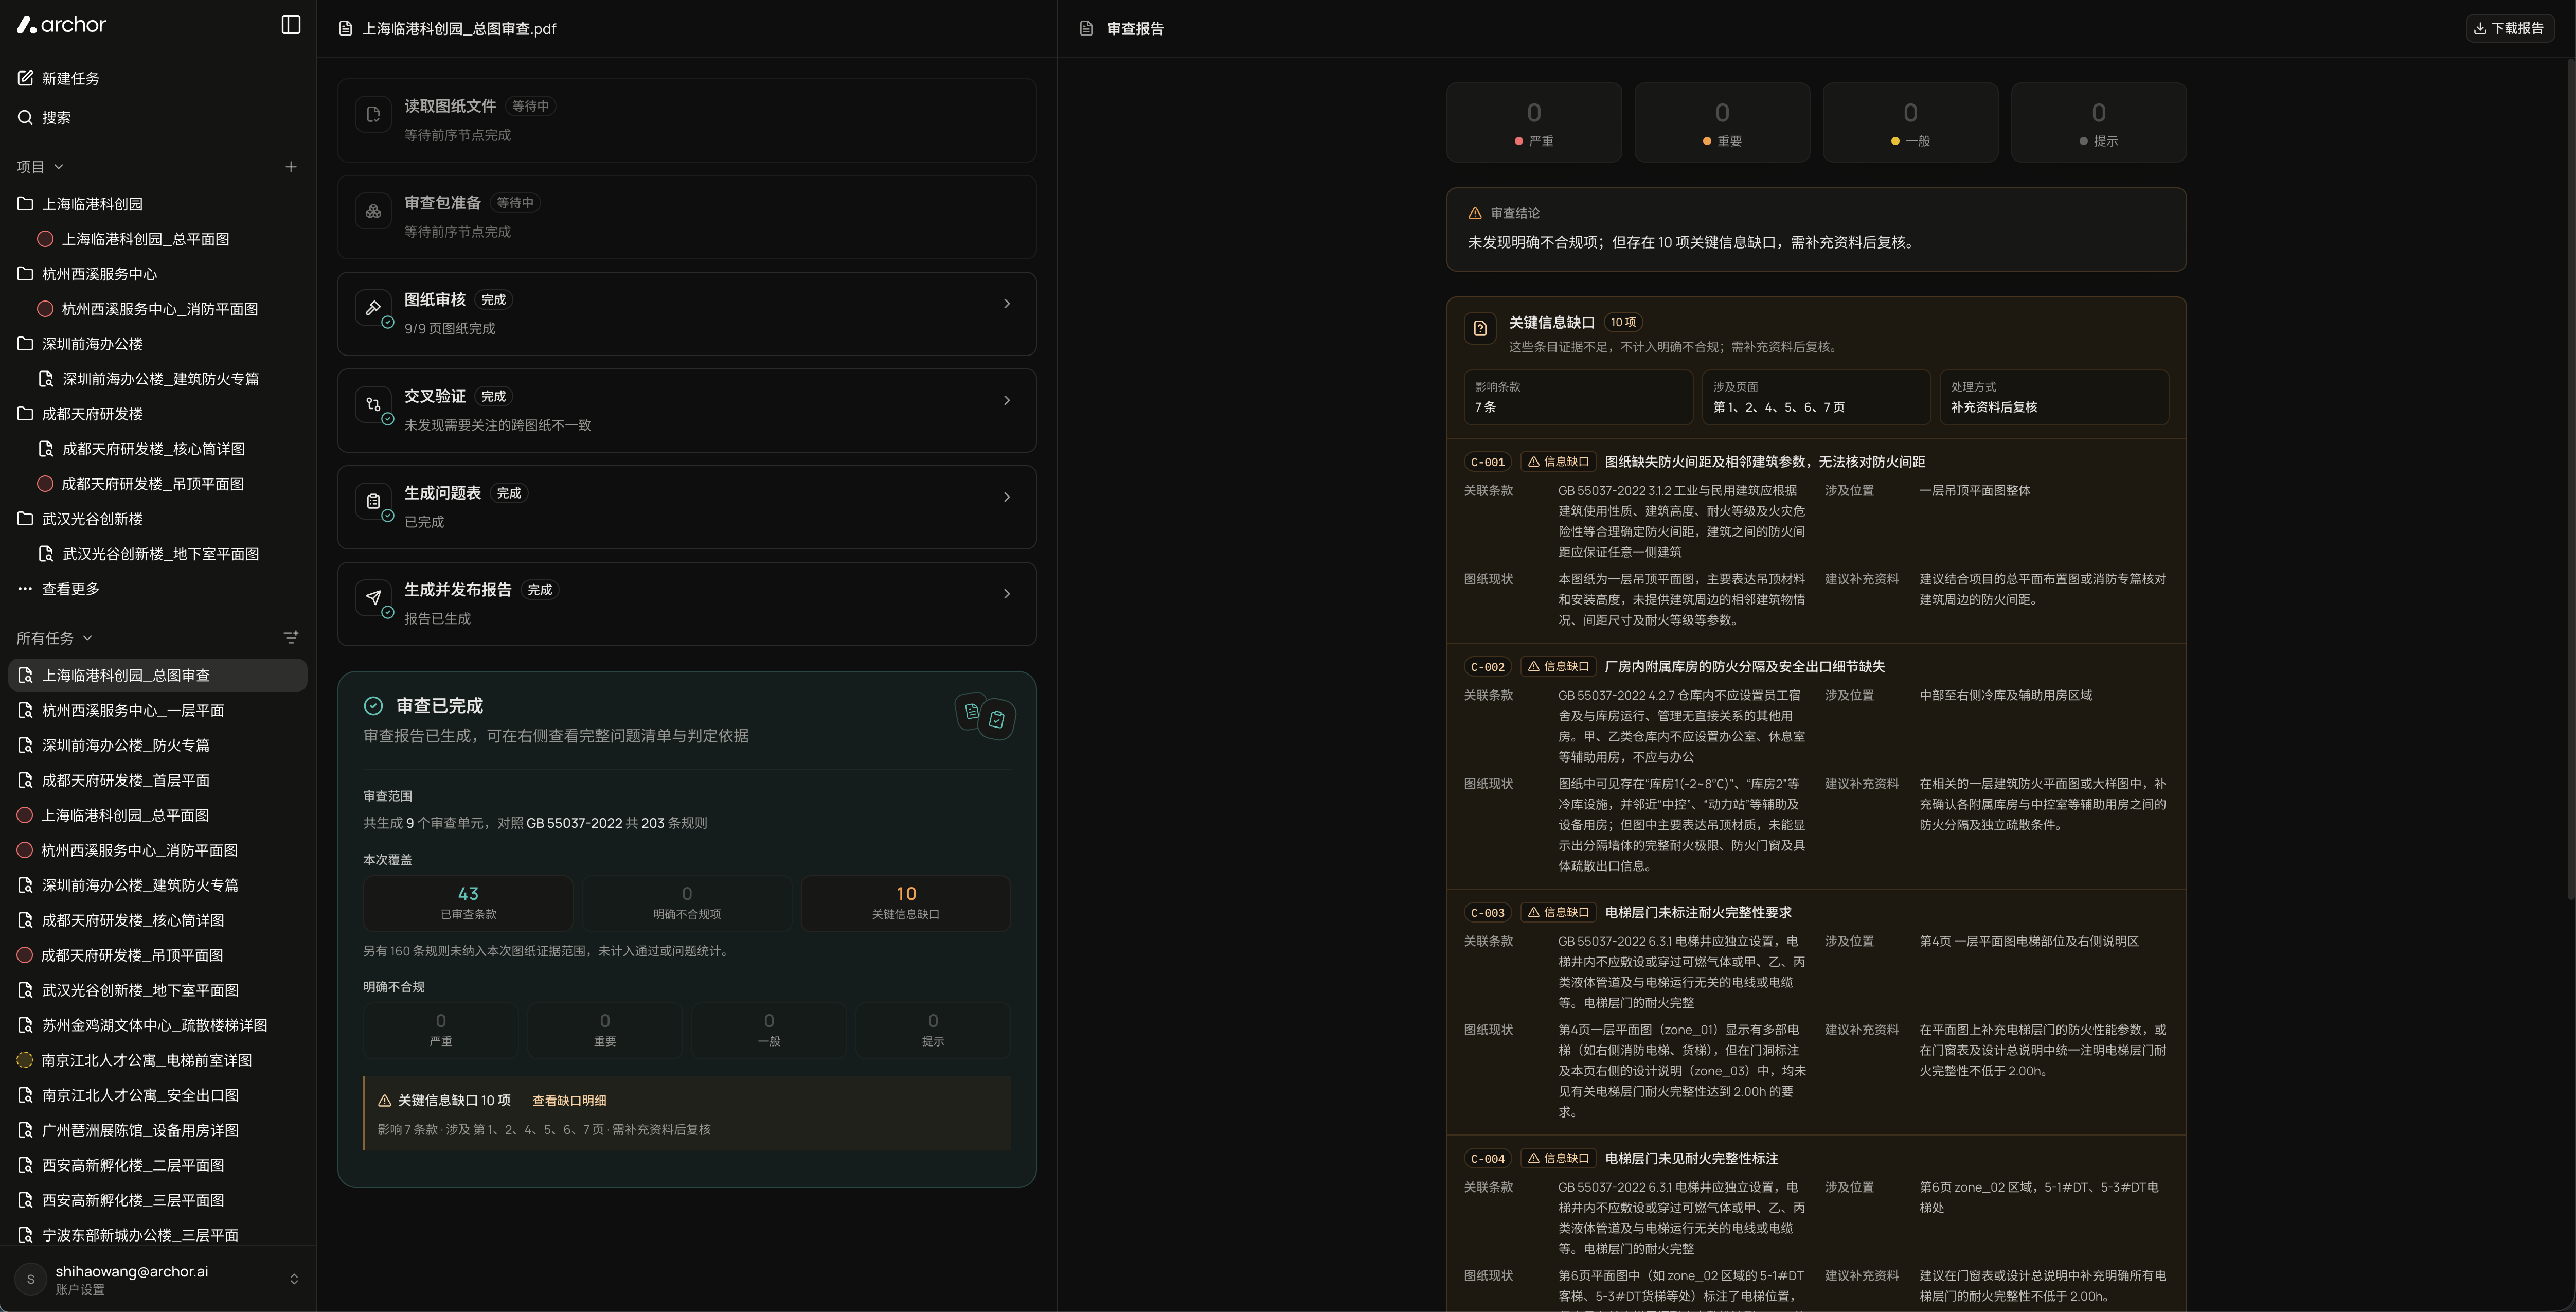Expand the 交叉验证 step chevron

tap(1006, 400)
